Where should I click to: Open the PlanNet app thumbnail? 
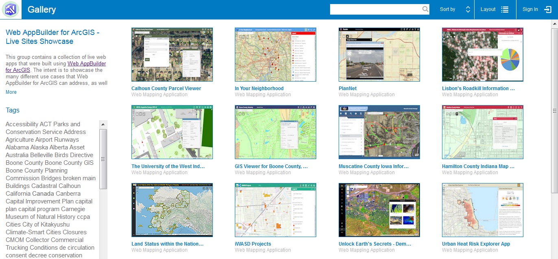point(379,54)
